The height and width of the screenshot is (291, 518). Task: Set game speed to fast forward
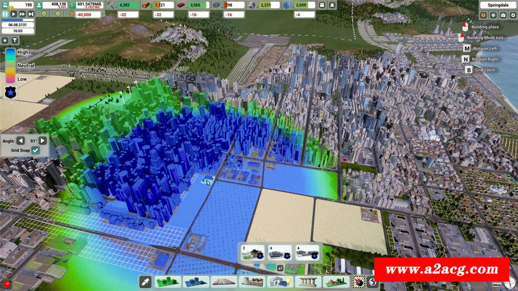pos(22,14)
